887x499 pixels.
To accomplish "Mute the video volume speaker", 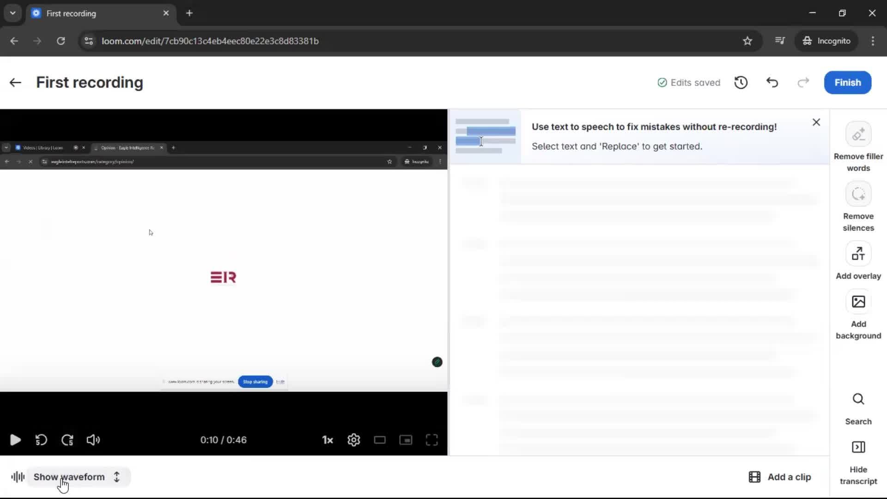I will (93, 440).
